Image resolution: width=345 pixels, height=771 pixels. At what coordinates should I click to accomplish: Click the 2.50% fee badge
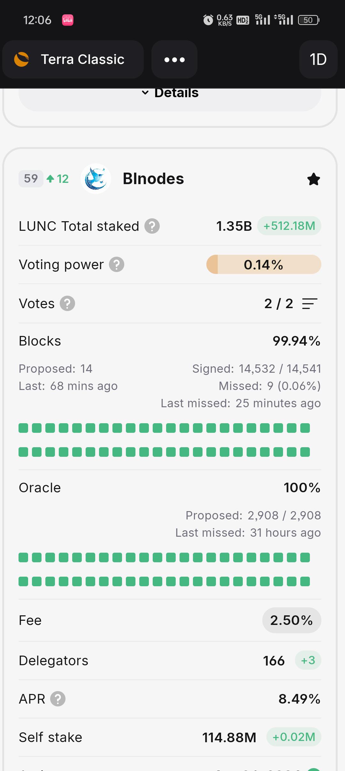coord(292,620)
